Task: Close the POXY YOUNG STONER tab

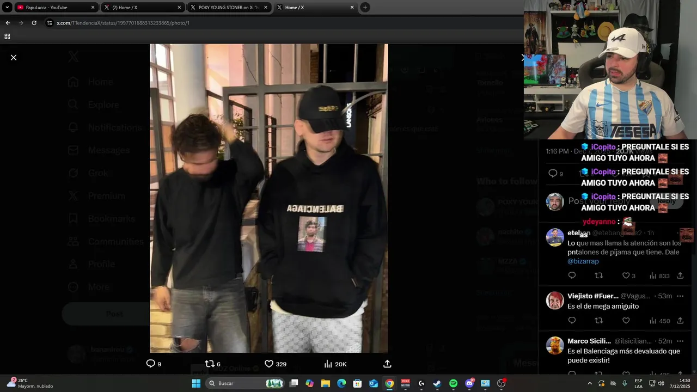Action: tap(266, 8)
